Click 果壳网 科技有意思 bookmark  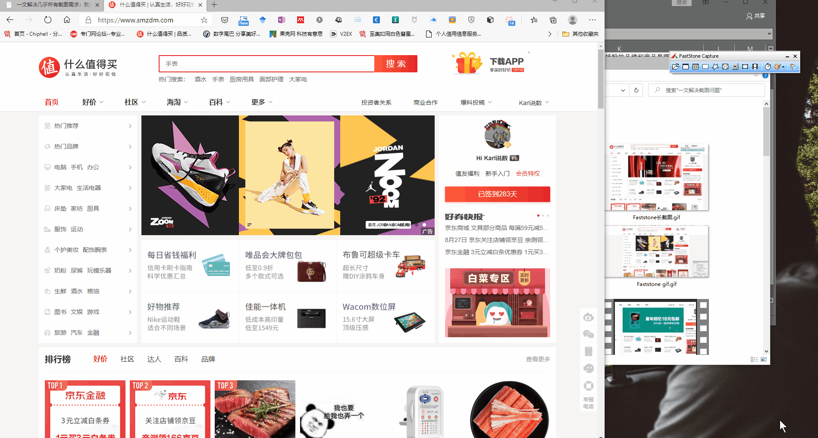point(296,34)
